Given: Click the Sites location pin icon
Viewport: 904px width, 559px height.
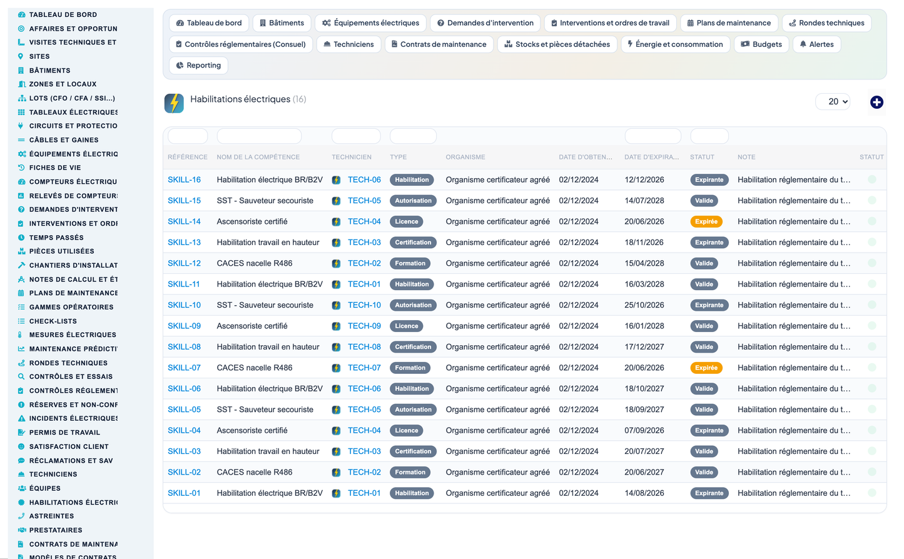Looking at the screenshot, I should point(21,56).
